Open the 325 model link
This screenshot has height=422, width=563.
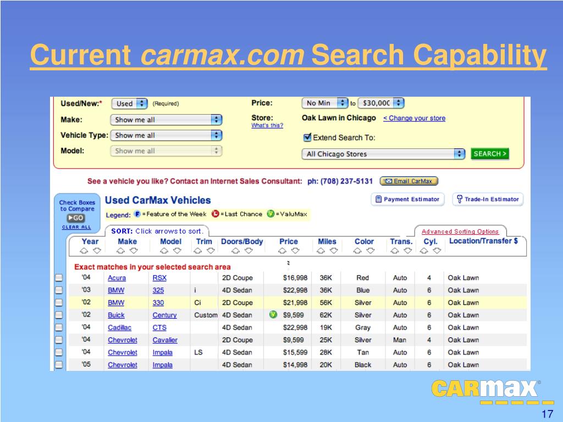click(x=158, y=290)
